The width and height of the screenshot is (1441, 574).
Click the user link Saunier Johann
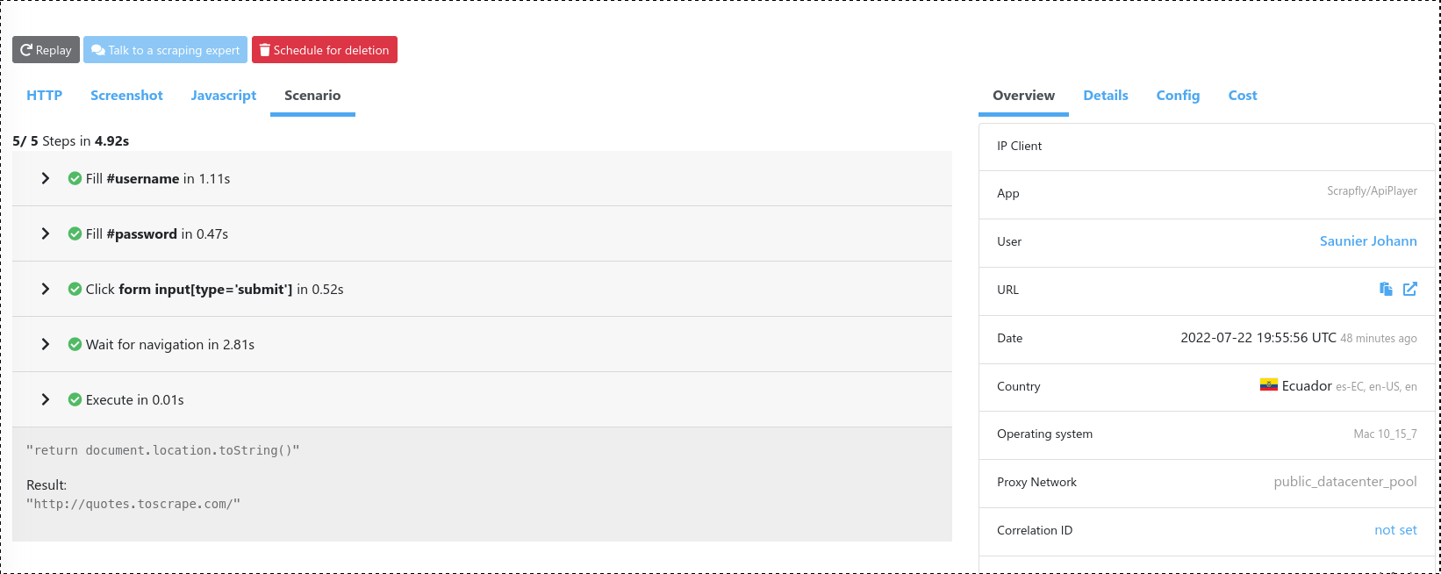[x=1368, y=240]
